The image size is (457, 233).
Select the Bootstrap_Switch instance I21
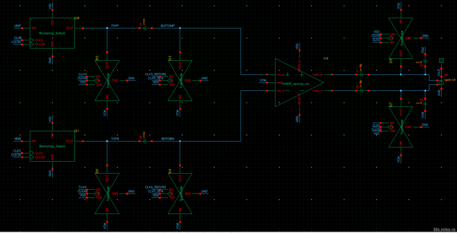[52, 146]
